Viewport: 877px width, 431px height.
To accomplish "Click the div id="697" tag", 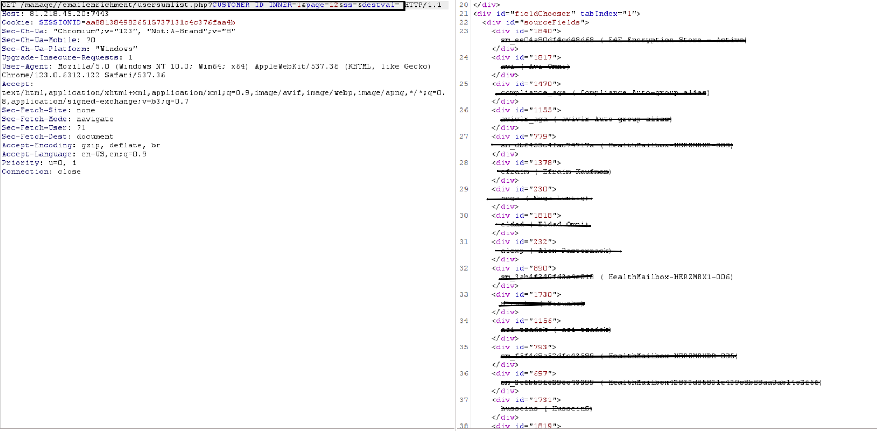I will point(524,373).
